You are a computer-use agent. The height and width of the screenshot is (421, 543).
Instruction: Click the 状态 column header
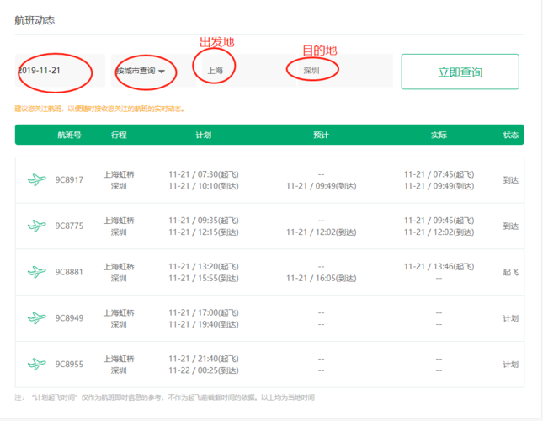pyautogui.click(x=510, y=135)
